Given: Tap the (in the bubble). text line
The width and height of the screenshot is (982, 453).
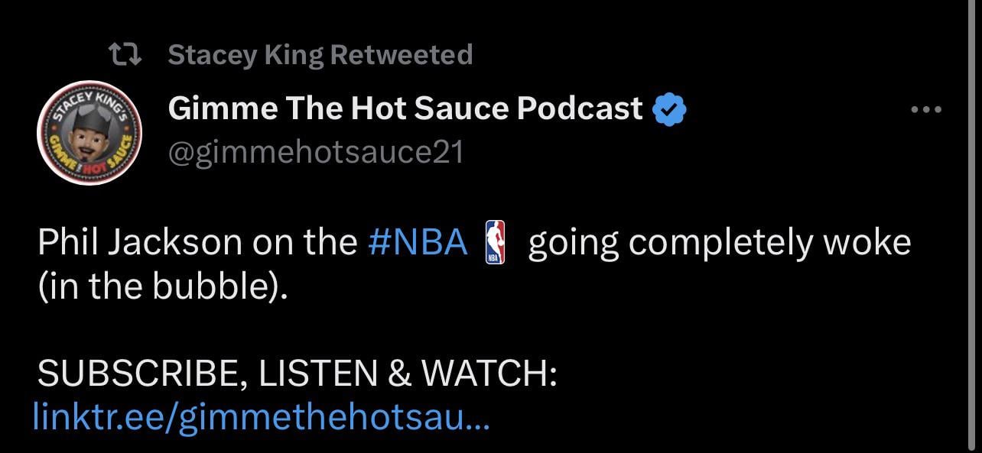Looking at the screenshot, I should tap(163, 286).
